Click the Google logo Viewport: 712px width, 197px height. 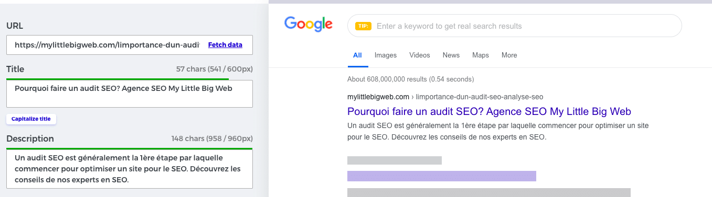coord(309,25)
